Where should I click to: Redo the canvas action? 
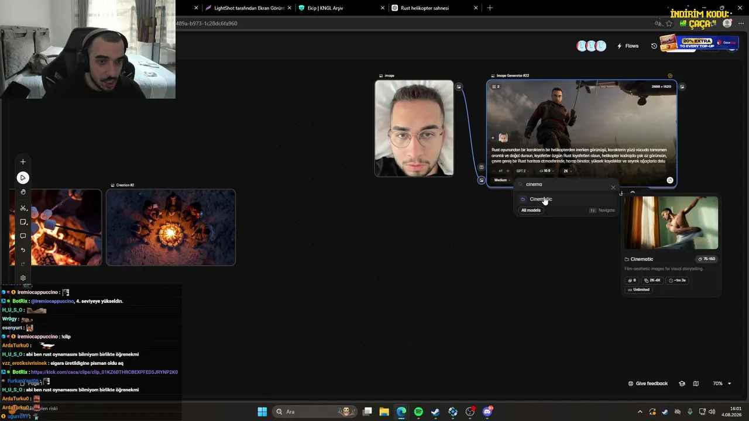pyautogui.click(x=23, y=264)
